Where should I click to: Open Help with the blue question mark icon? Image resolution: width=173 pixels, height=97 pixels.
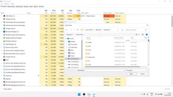click(x=147, y=34)
